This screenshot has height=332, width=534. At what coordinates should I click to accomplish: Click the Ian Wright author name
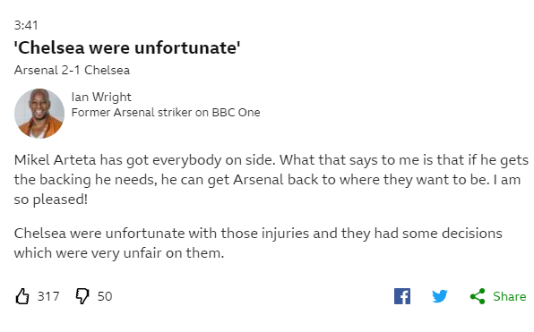coord(101,98)
